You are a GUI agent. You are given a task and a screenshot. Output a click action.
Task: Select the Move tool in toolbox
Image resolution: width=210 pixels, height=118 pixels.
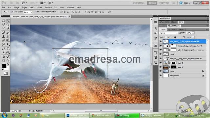click(8, 21)
